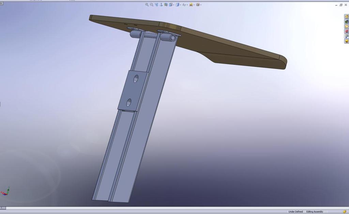Click the 'Editing Assembly' status text

pos(315,212)
